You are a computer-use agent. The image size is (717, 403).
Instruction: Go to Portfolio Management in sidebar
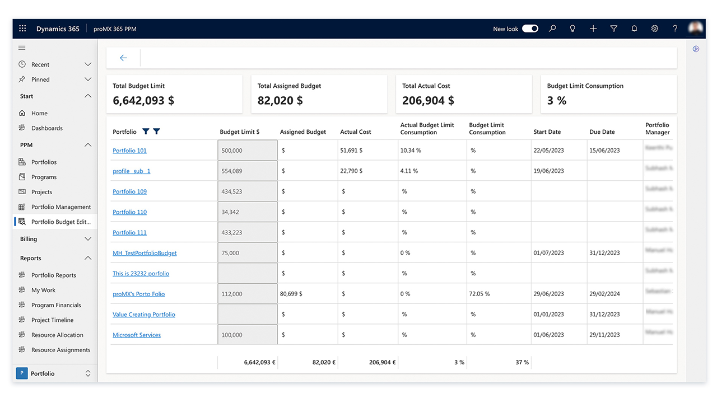tap(61, 207)
